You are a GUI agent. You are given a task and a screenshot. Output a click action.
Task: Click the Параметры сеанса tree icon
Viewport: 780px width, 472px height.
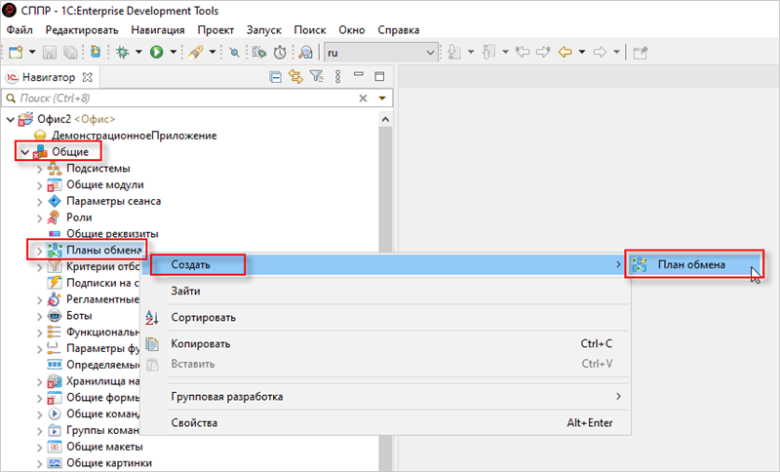click(55, 201)
